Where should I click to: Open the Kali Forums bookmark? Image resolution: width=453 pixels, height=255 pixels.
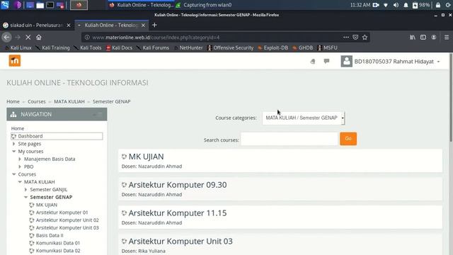[x=153, y=47]
